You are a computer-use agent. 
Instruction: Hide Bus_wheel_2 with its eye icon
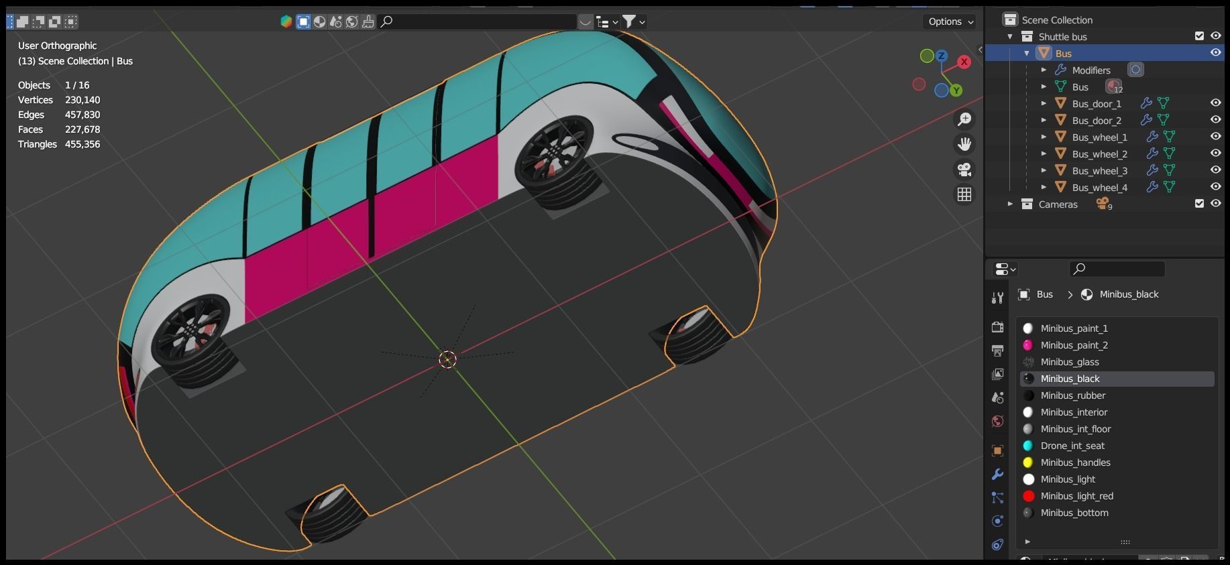tap(1215, 153)
